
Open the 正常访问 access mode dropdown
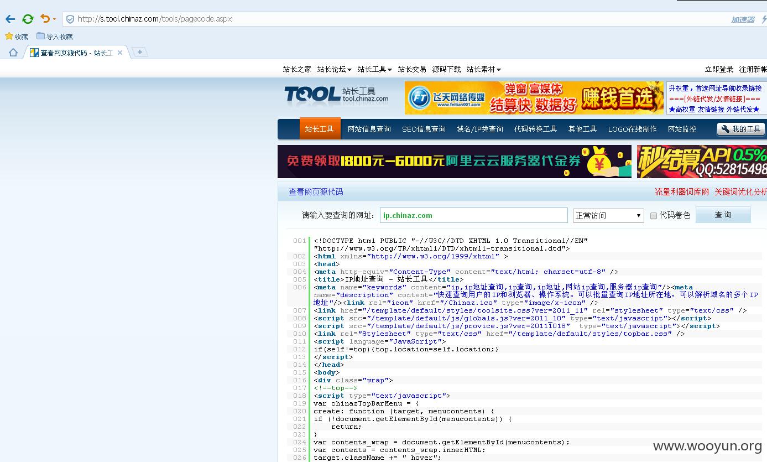tap(608, 215)
